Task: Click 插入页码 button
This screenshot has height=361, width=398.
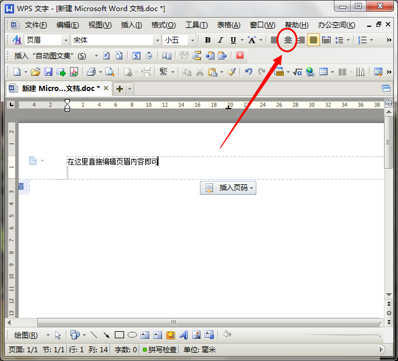Action: pyautogui.click(x=228, y=188)
